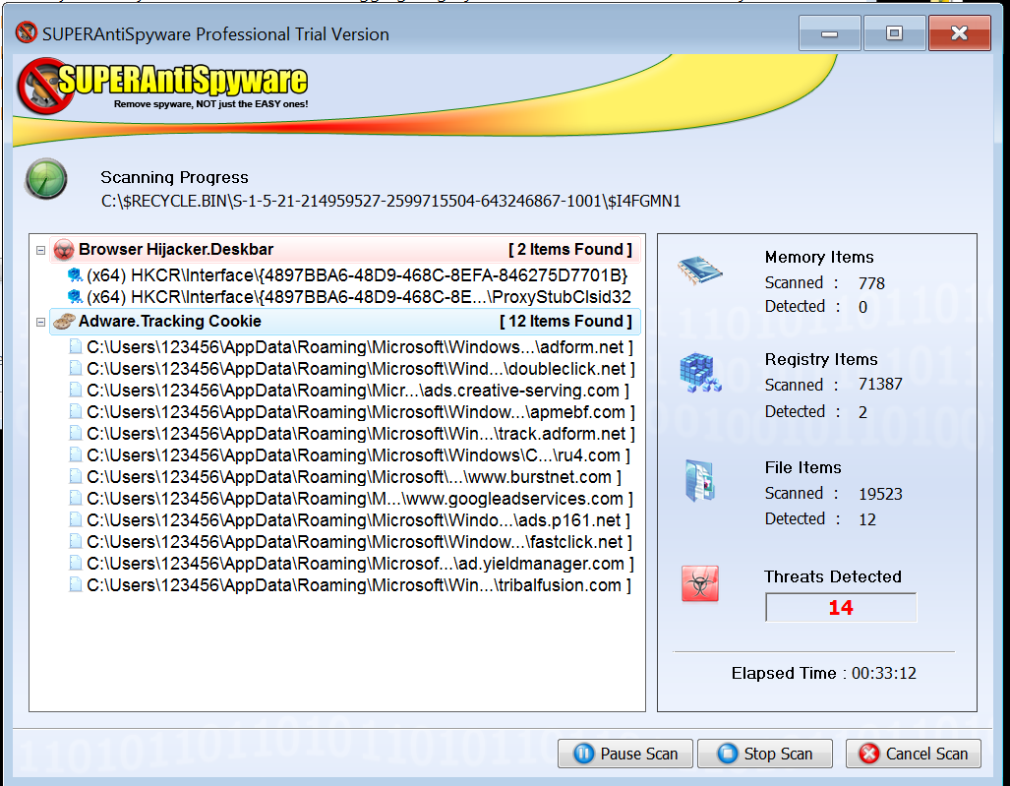Select the fastclick.net cookie path
This screenshot has height=786, width=1010.
(359, 542)
